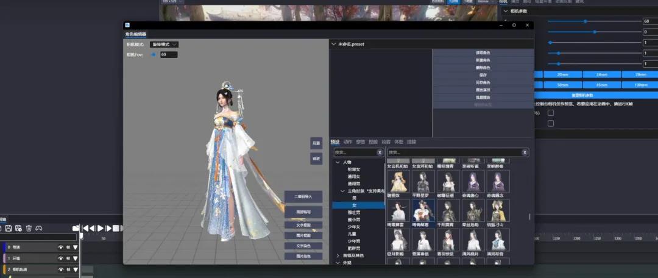Click the 另存角色 button

point(483,82)
